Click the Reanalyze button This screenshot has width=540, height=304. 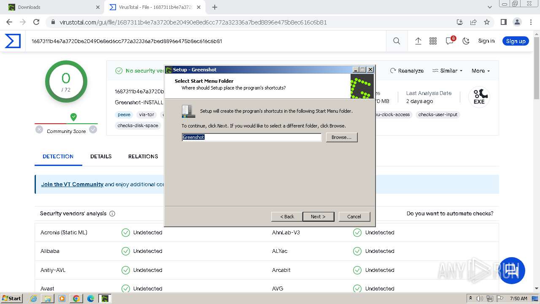click(x=407, y=71)
